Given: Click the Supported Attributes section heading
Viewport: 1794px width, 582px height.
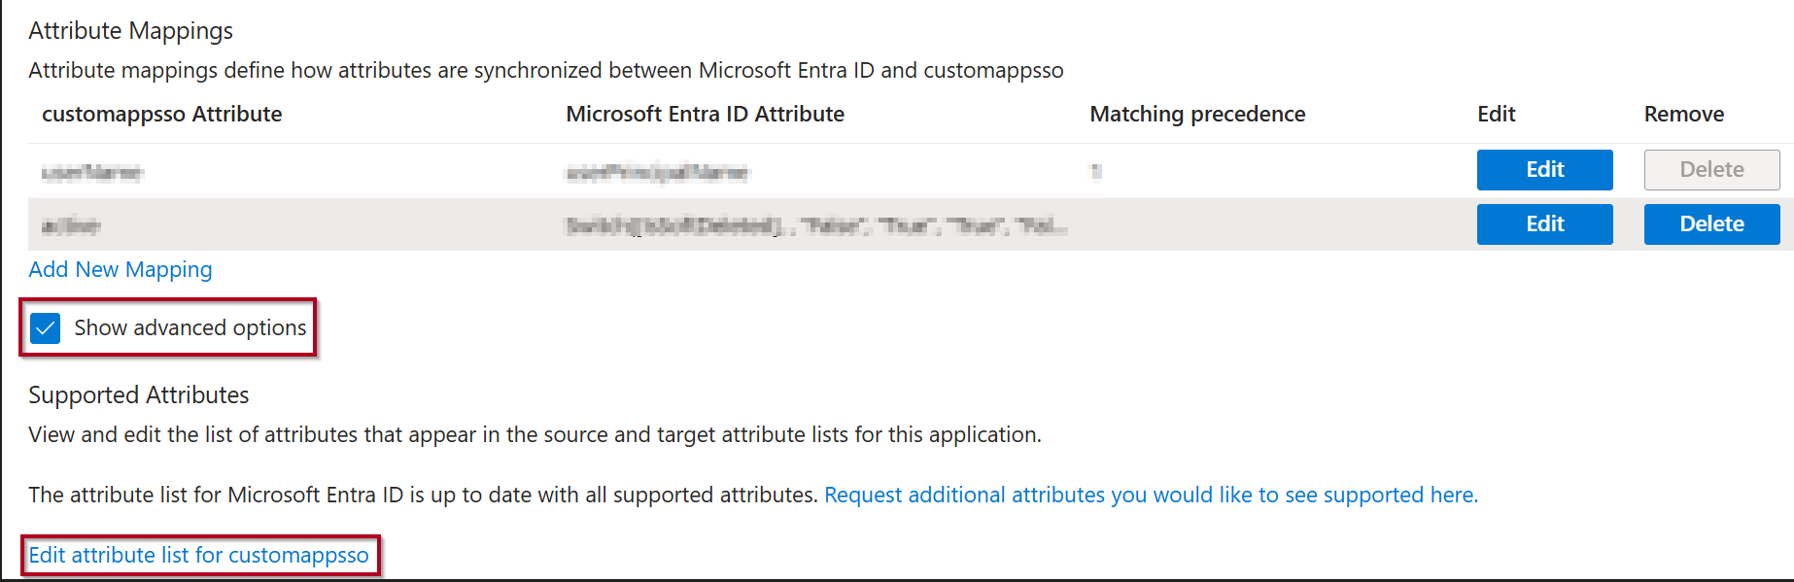Looking at the screenshot, I should tap(139, 395).
